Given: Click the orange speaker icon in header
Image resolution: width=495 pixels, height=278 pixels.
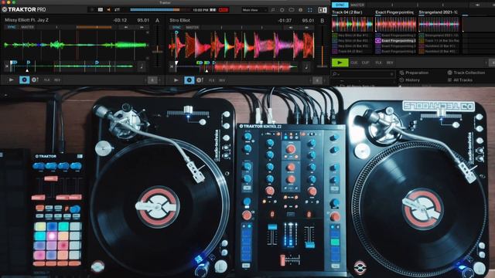Looking at the screenshot, I should (108, 10).
